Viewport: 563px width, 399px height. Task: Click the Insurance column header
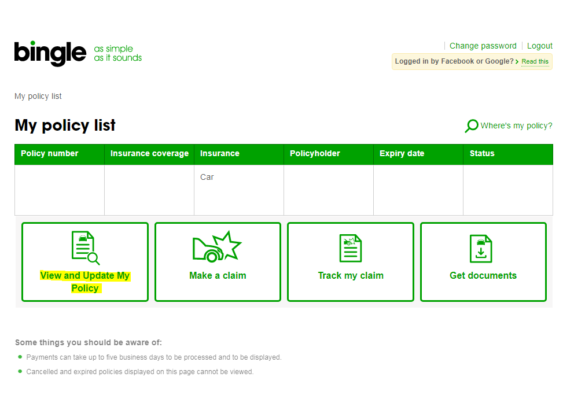[239, 154]
